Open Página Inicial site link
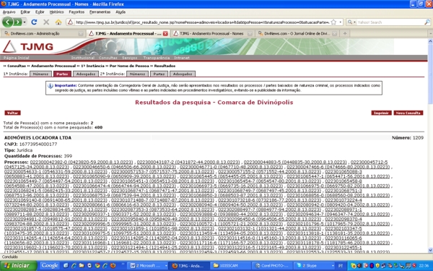Screen dimensions: 433x271 (17, 58)
